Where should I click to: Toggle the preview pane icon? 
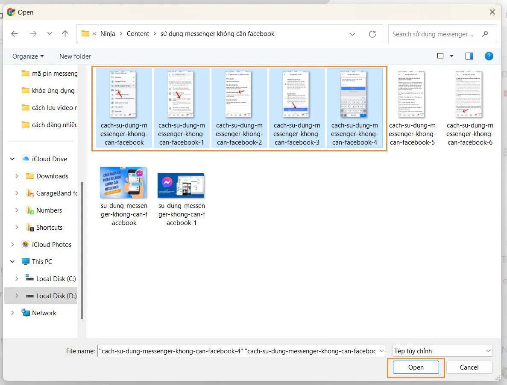[469, 56]
